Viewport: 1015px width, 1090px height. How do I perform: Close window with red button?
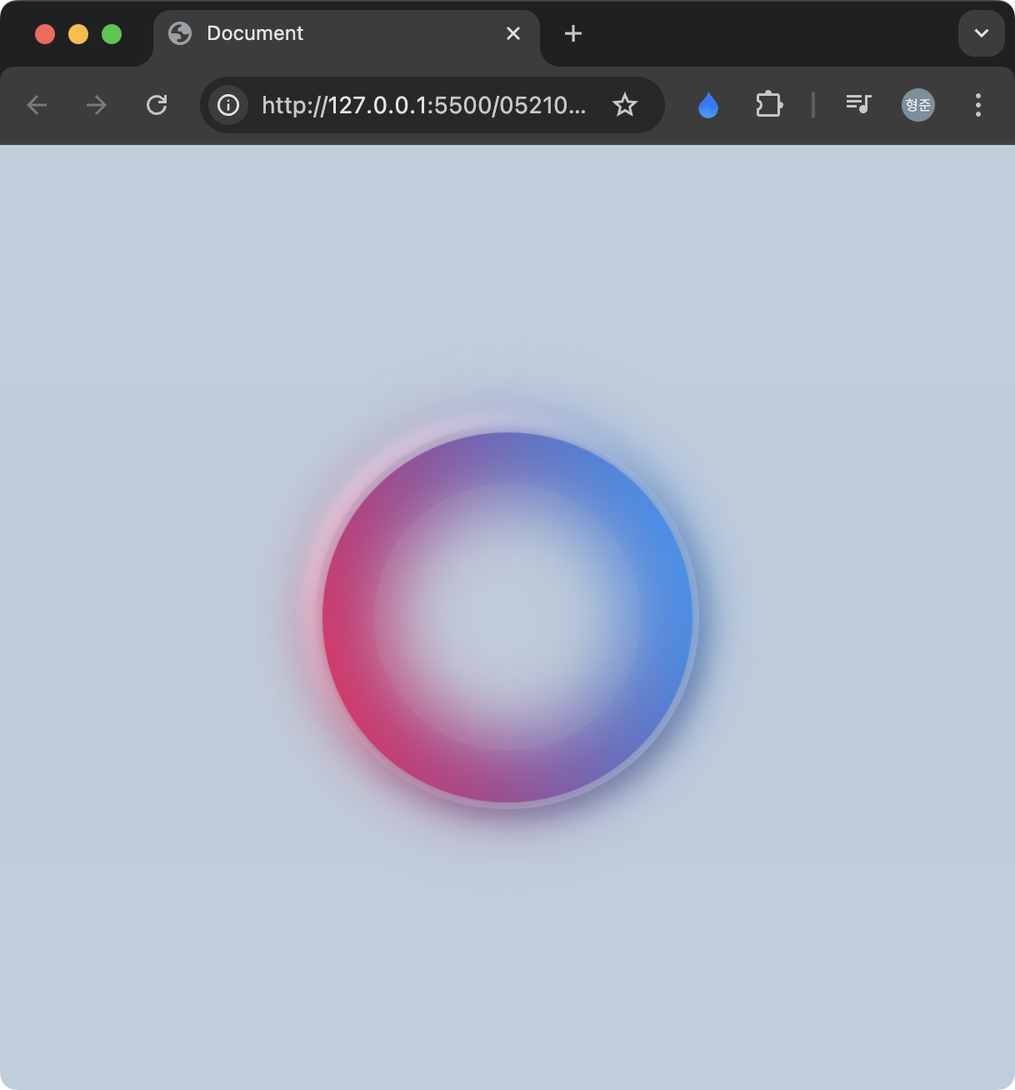(45, 33)
